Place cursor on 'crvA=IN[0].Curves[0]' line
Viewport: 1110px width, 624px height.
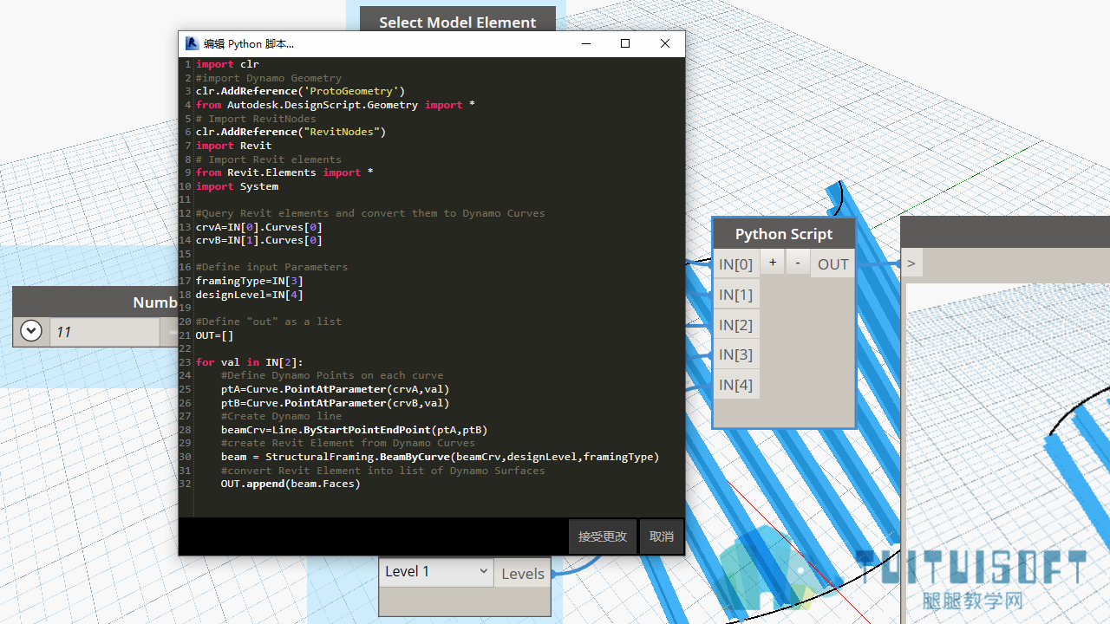coord(259,227)
